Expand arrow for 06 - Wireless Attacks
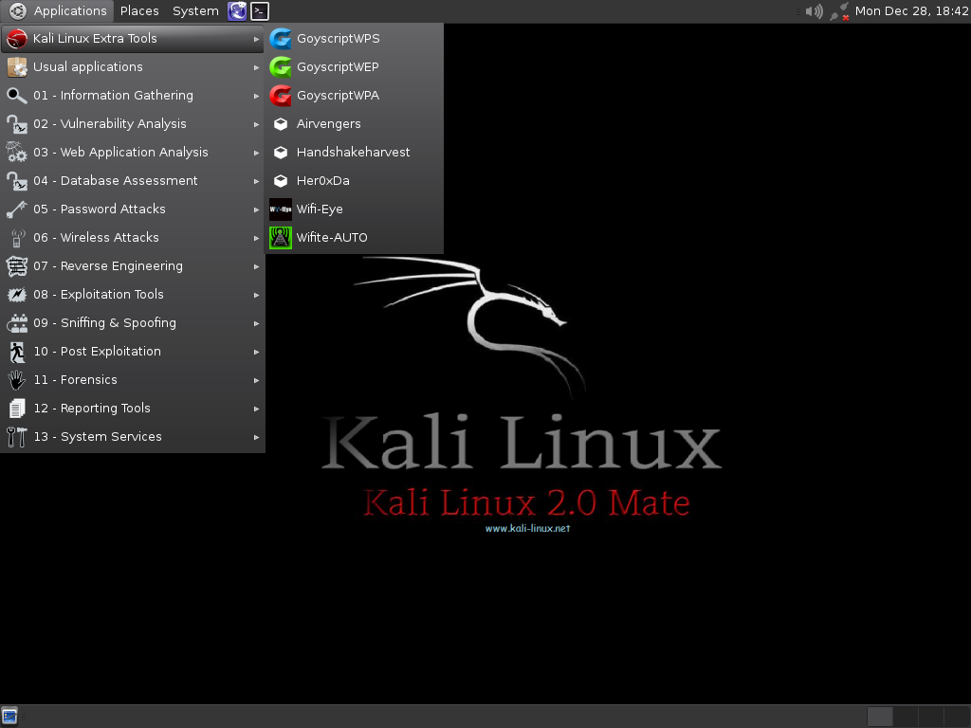Screen dimensions: 971x728 point(256,238)
